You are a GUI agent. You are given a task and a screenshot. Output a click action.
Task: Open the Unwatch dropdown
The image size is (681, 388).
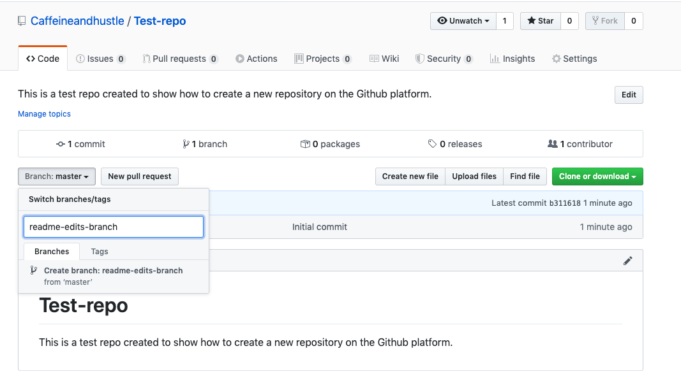[x=463, y=21]
